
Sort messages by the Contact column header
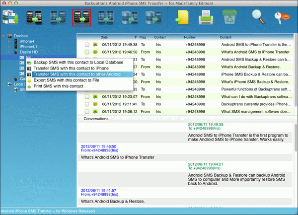(x=160, y=37)
